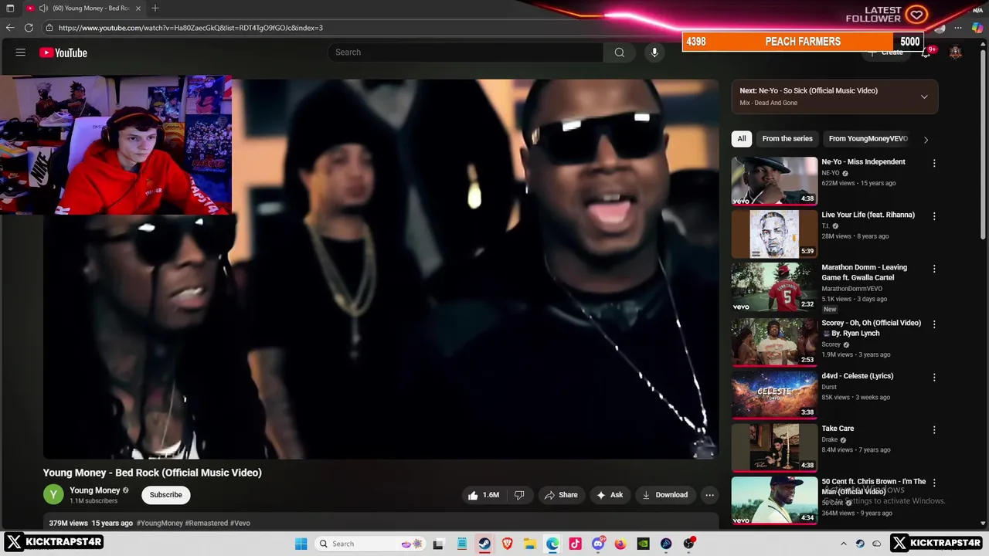This screenshot has height=556, width=989.
Task: View site information lock icon
Action: click(x=49, y=28)
